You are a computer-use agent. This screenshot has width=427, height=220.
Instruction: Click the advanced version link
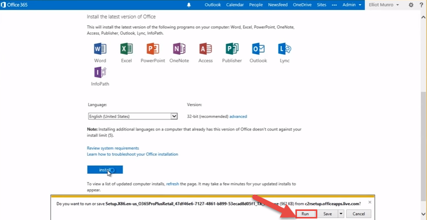(238, 116)
